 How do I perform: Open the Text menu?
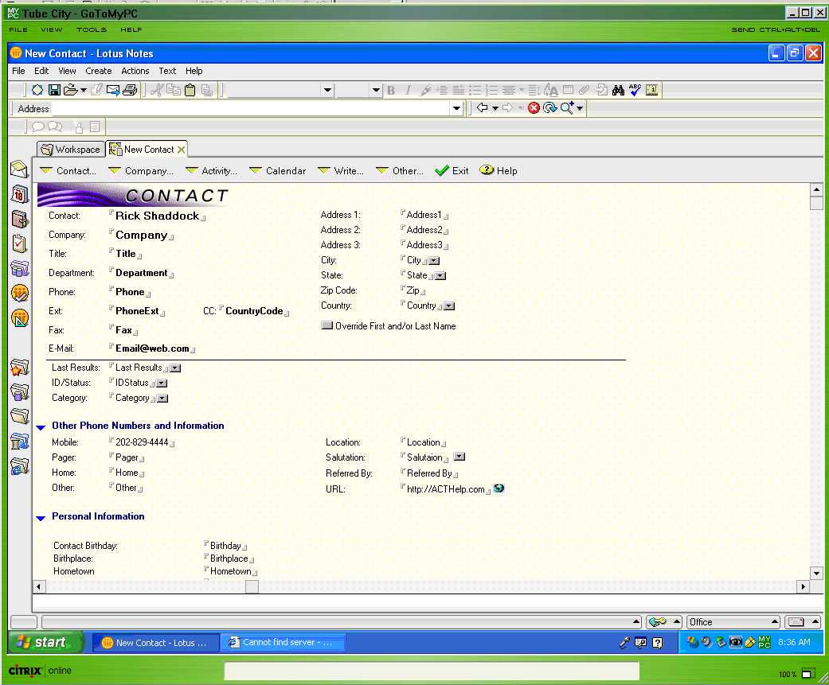click(x=167, y=71)
